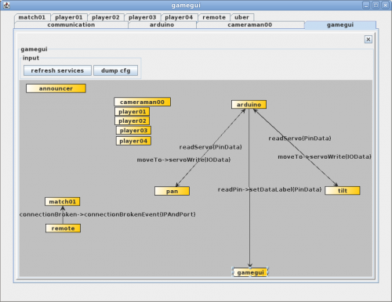
Task: Select the pan servo node
Action: 172,191
